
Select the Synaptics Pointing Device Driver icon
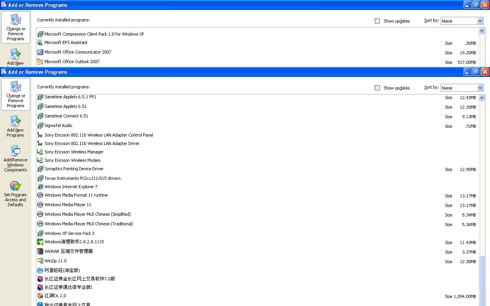click(x=40, y=169)
